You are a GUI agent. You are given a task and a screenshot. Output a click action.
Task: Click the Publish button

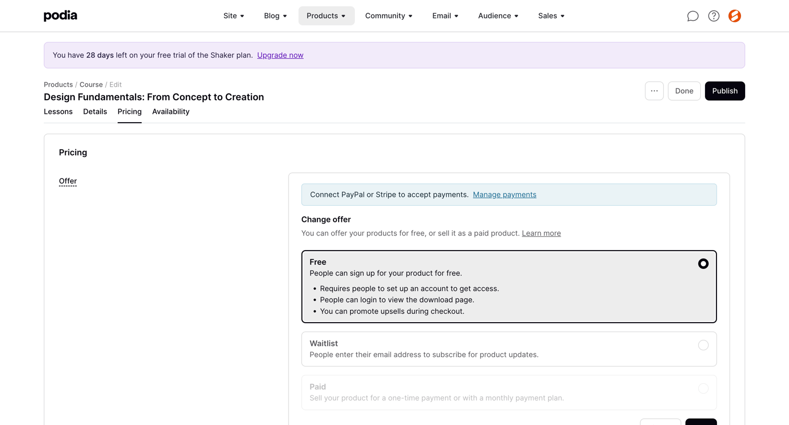point(725,91)
